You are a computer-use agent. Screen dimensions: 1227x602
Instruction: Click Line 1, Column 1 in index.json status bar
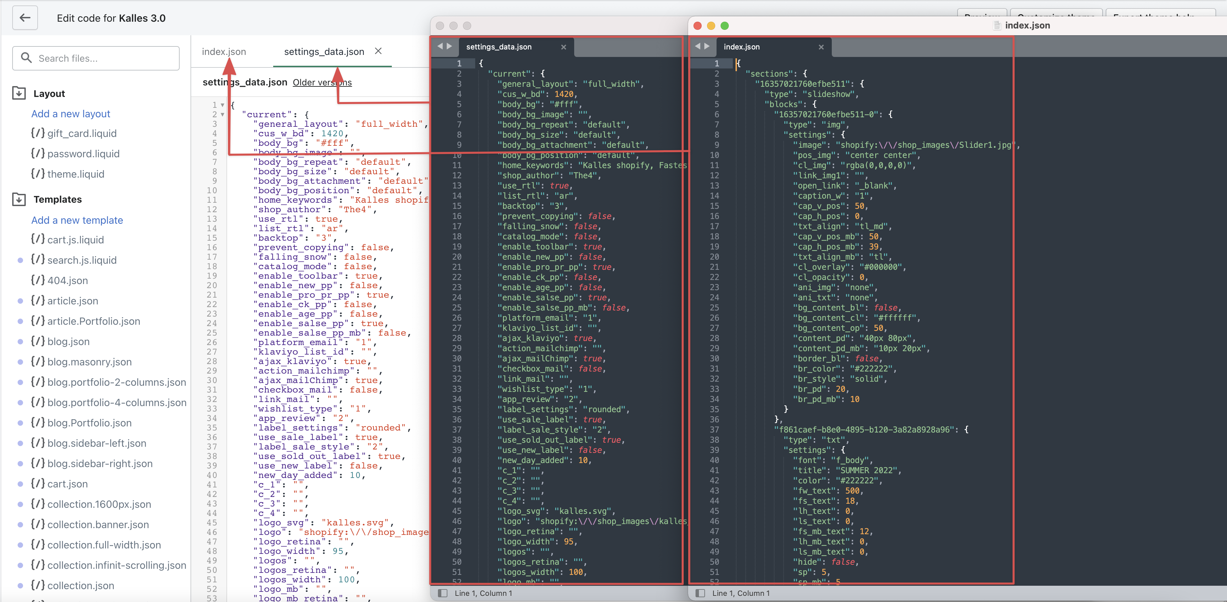click(741, 593)
